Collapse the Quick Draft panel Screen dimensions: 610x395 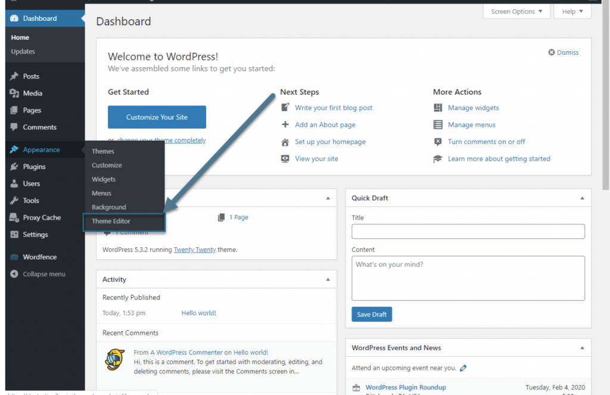(x=583, y=198)
